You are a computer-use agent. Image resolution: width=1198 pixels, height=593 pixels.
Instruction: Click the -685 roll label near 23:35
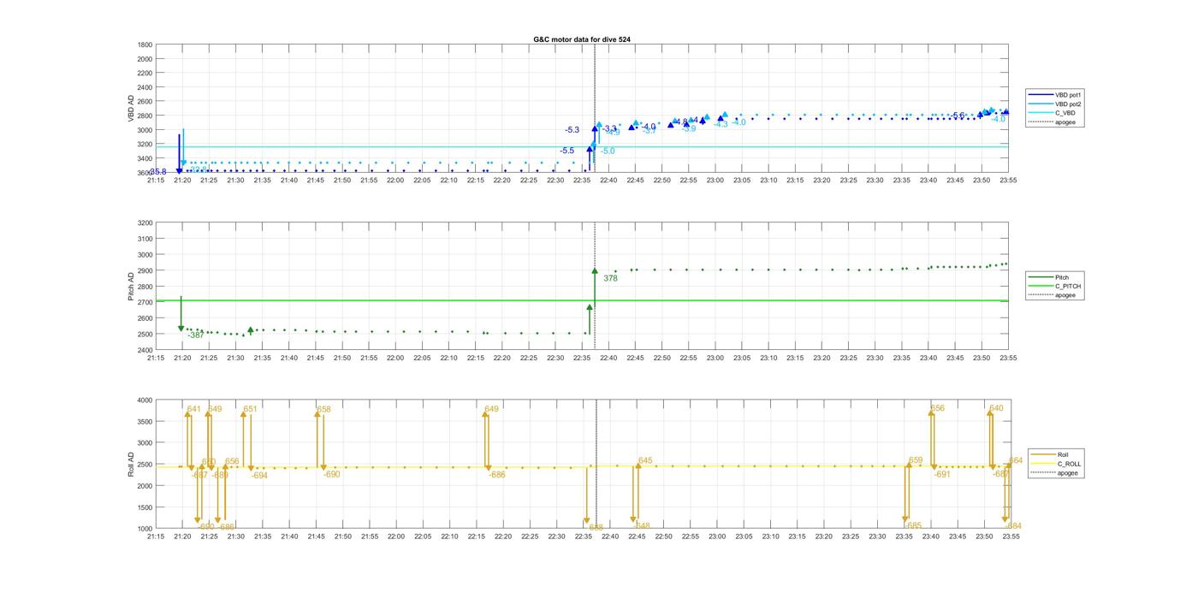point(914,526)
